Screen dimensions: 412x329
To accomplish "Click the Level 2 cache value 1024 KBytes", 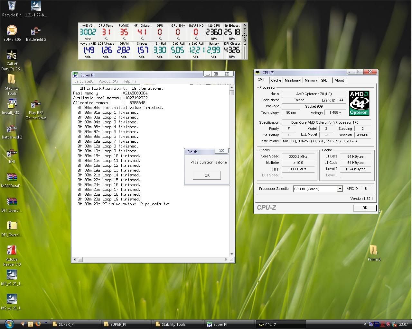I will 355,169.
